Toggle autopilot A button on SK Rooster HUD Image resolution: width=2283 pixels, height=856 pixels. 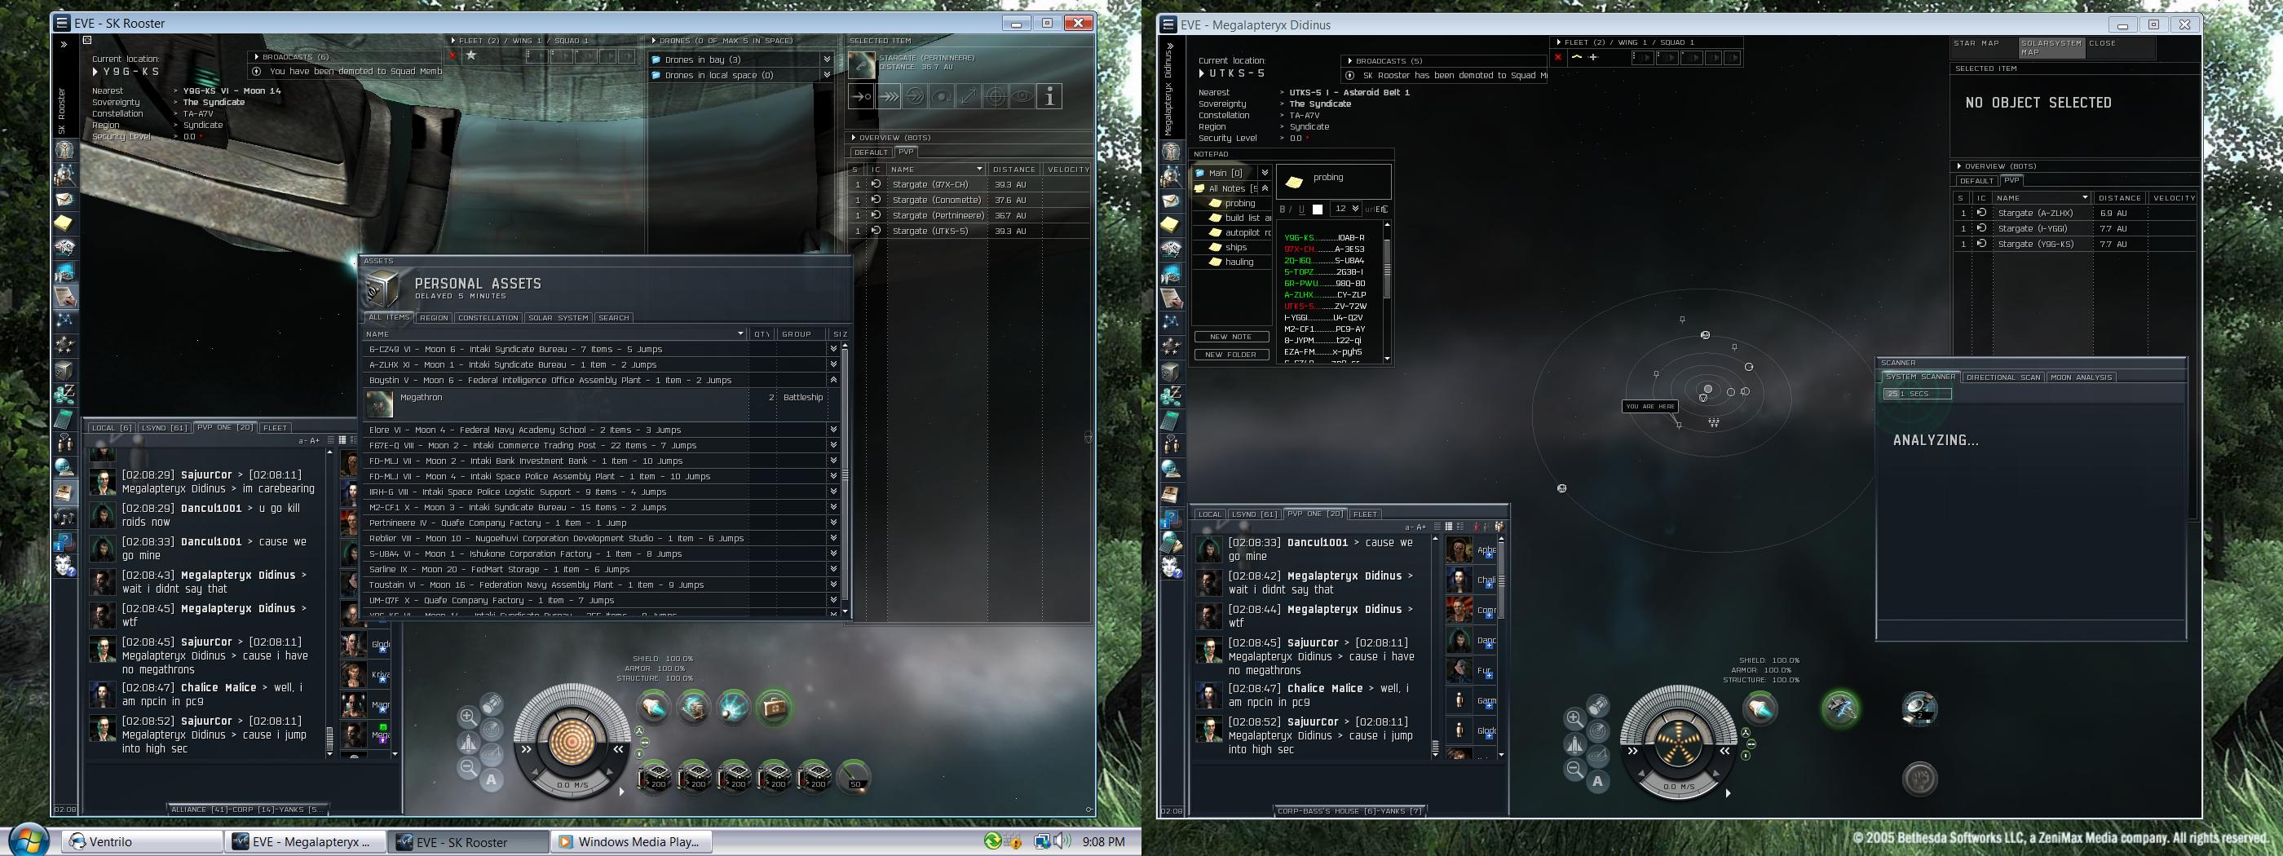[x=492, y=780]
